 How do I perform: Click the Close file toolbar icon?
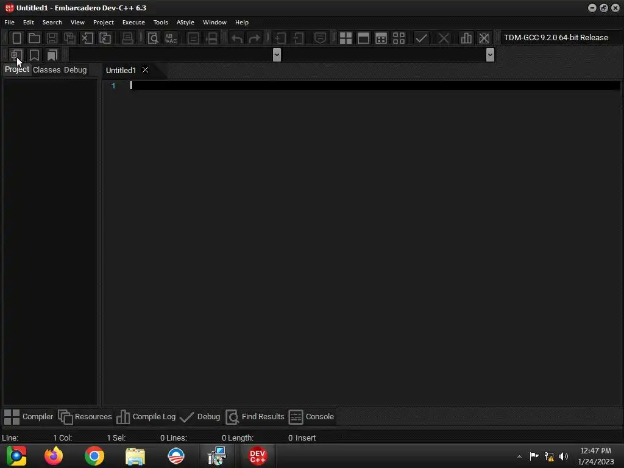87,38
